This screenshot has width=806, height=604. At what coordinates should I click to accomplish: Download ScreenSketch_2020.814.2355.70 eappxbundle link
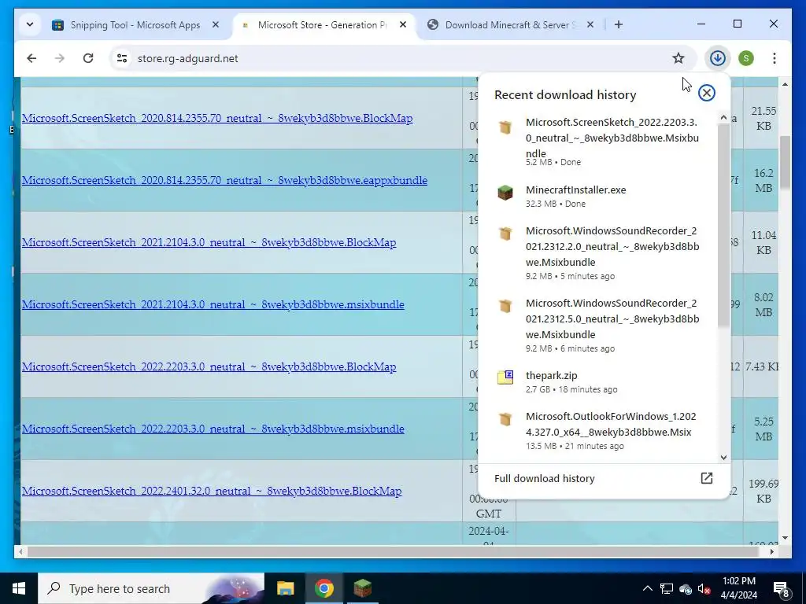point(224,180)
